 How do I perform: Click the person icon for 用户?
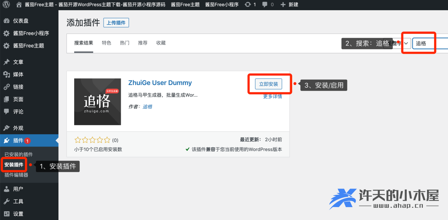[6, 189]
